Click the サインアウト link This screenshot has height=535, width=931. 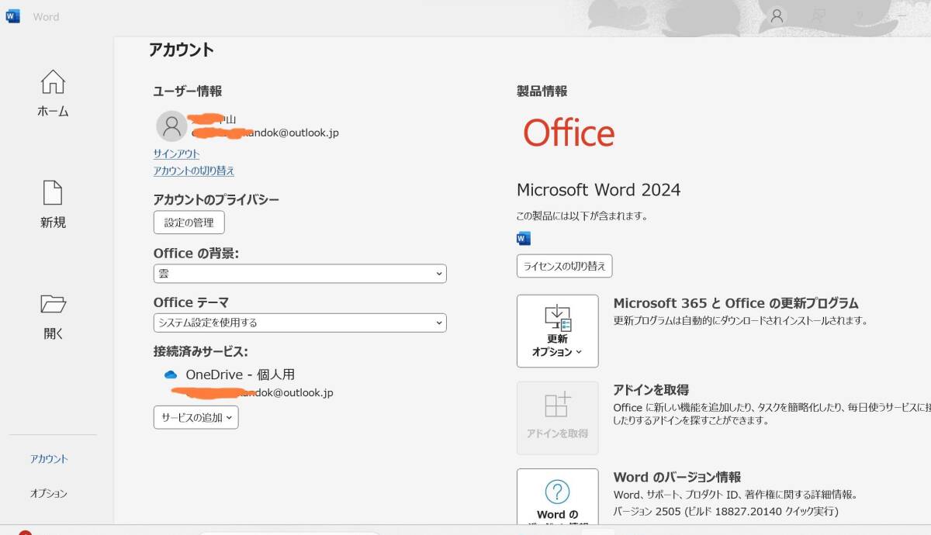[x=176, y=154]
